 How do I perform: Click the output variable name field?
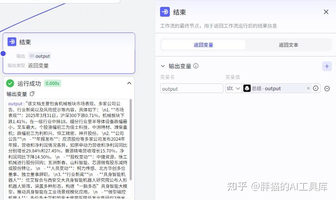[x=192, y=88]
